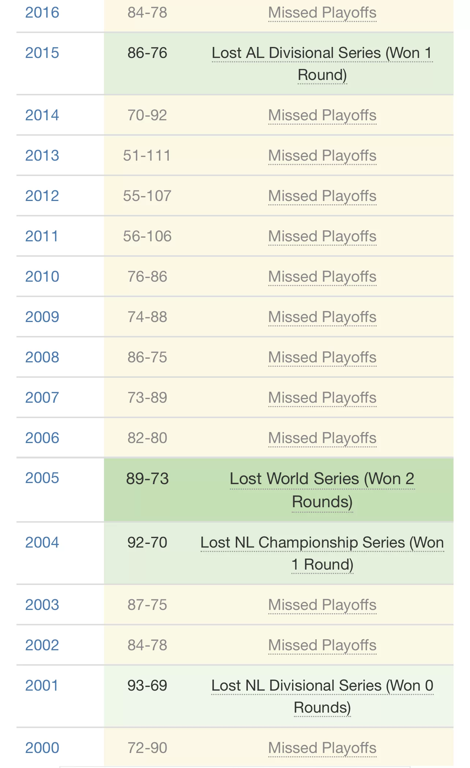Open the 2016 season link
Image resolution: width=470 pixels, height=768 pixels.
tap(42, 12)
